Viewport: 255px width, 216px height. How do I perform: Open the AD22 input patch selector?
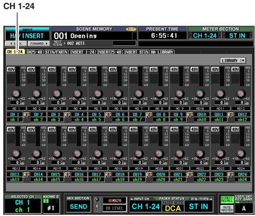point(200,169)
